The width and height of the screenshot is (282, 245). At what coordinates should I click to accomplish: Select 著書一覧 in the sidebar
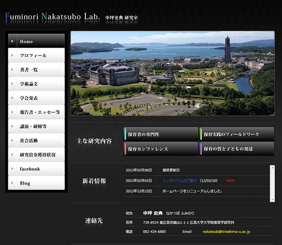point(36,70)
